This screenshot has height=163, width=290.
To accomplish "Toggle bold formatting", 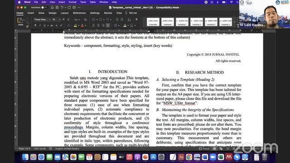I will pyautogui.click(x=35, y=25).
